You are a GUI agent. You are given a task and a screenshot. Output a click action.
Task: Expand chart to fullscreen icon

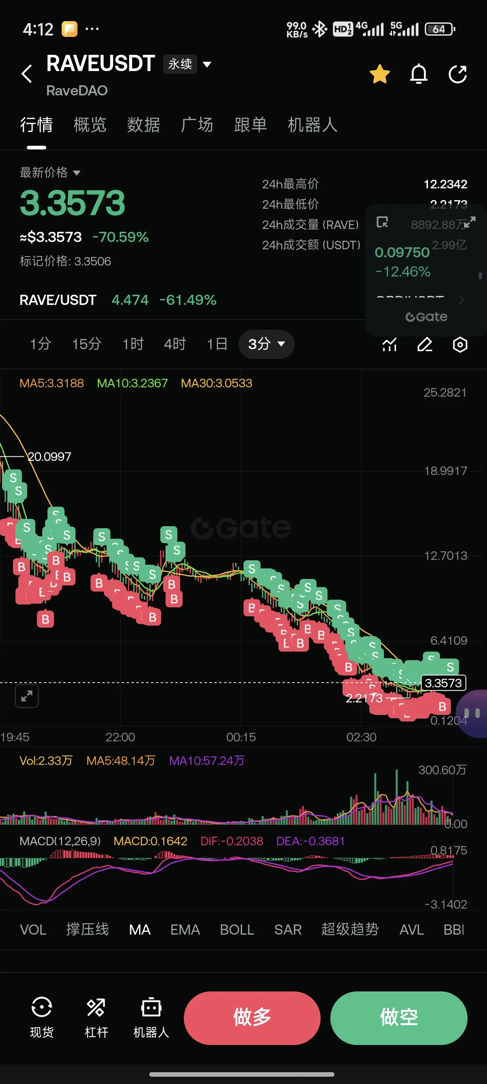pos(27,696)
